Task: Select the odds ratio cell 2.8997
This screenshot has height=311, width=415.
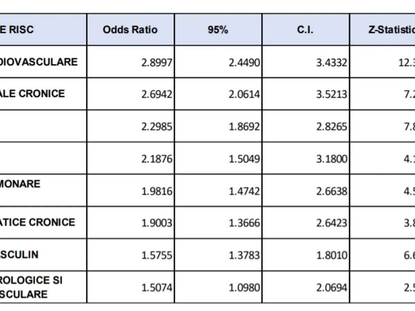Action: pos(157,63)
